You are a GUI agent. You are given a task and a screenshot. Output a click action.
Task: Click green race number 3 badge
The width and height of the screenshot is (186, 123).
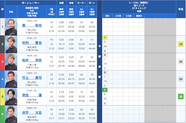pyautogui.click(x=105, y=90)
